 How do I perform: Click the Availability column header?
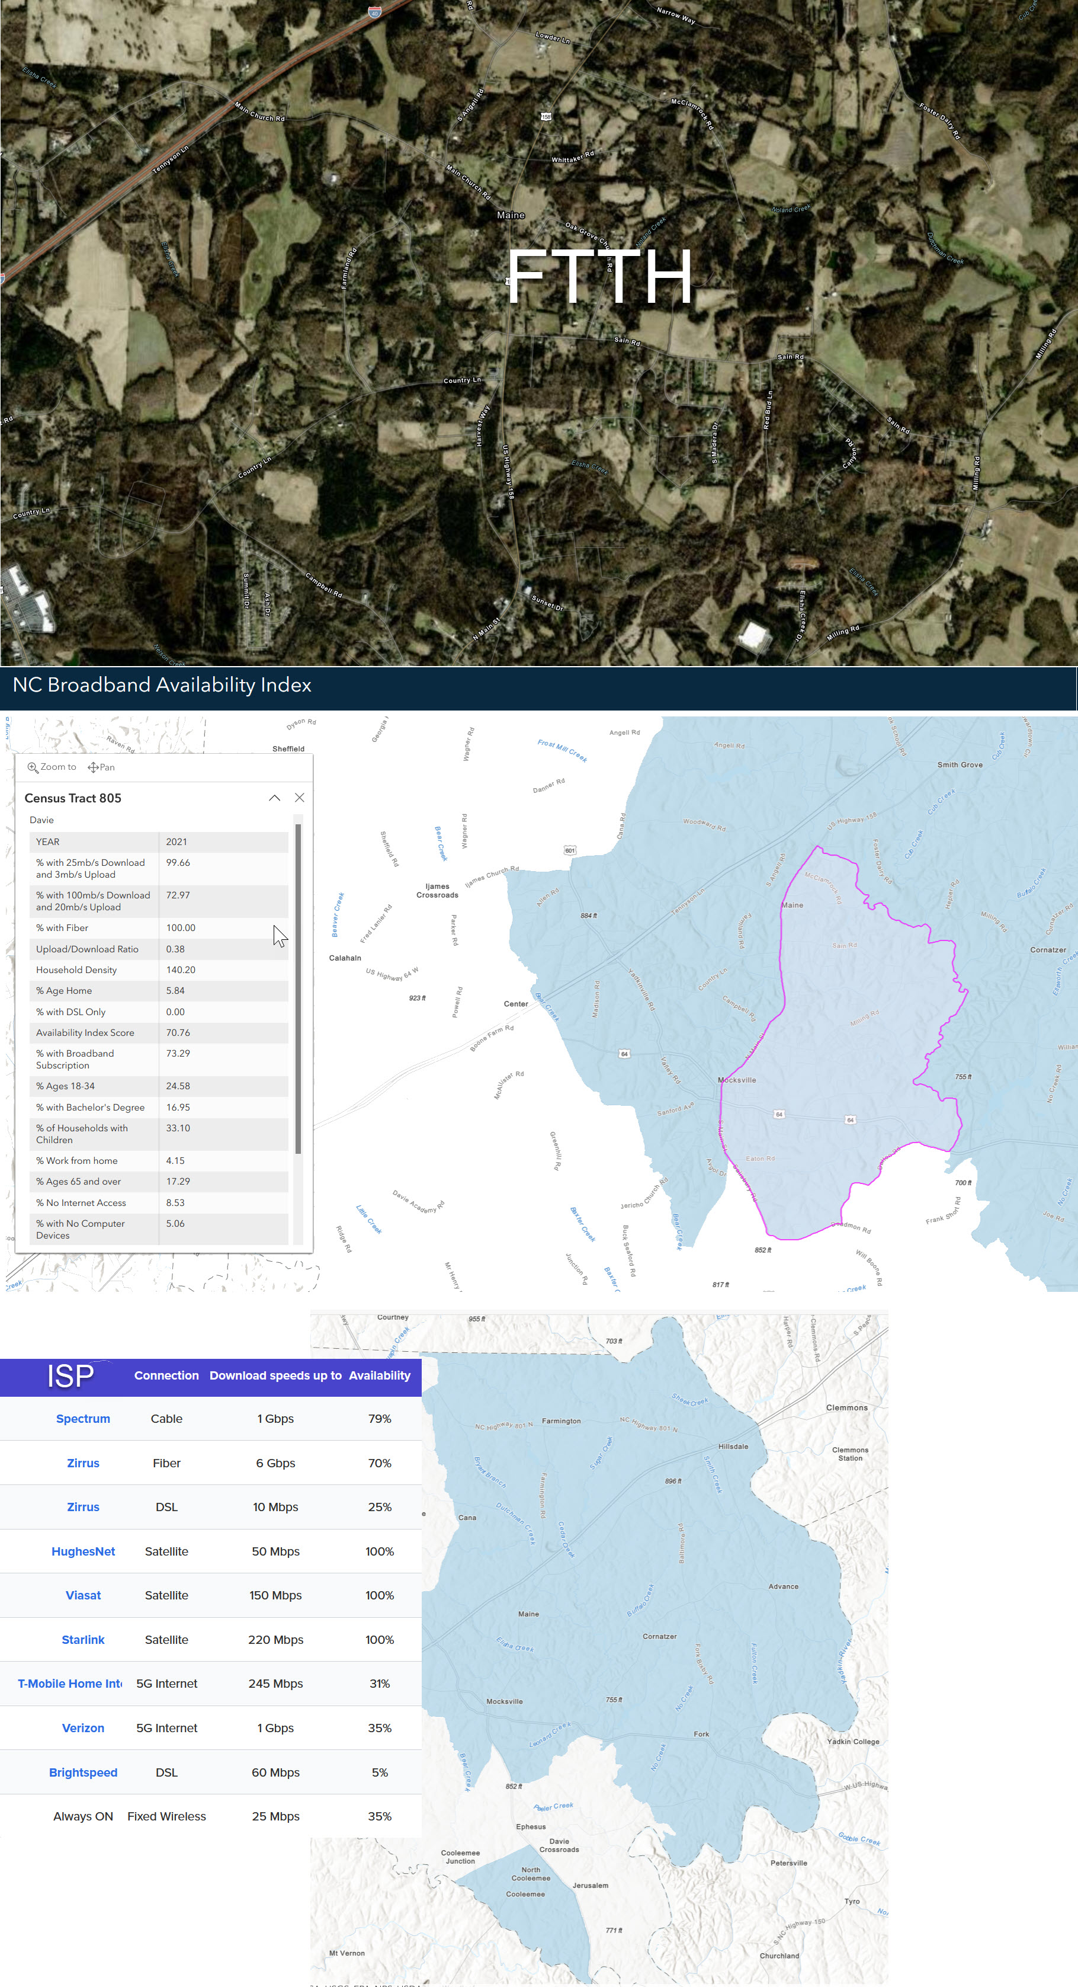(x=380, y=1375)
